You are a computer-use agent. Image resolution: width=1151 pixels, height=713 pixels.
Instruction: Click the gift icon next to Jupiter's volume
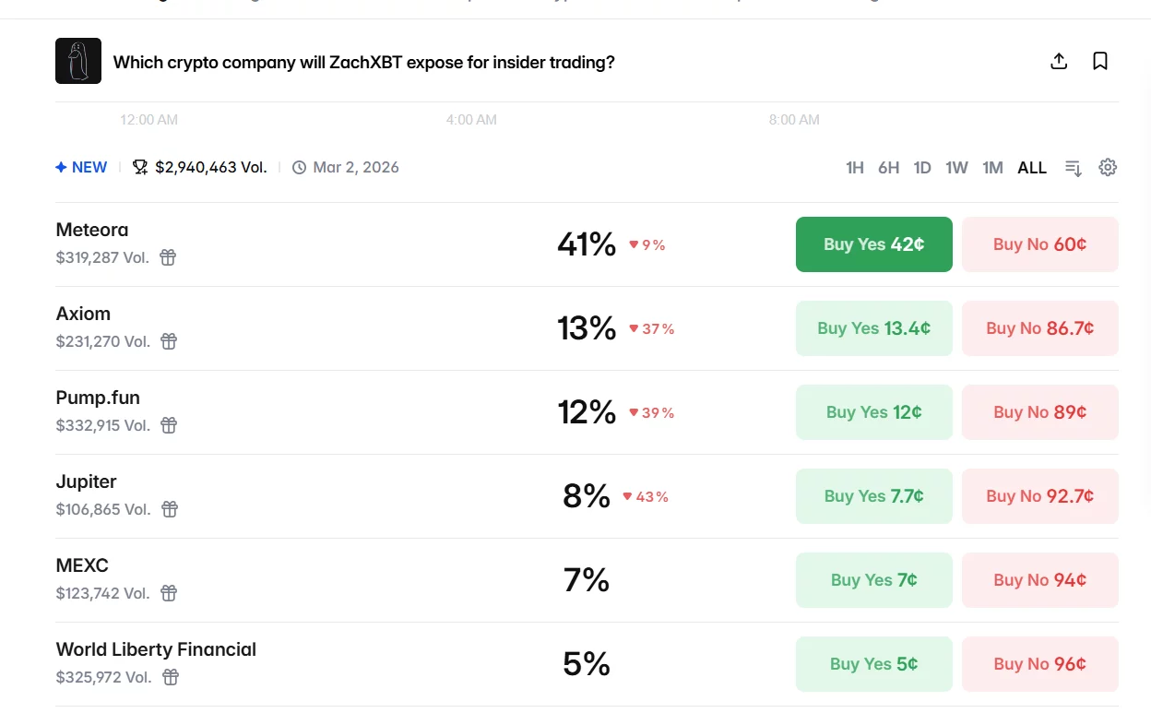click(170, 509)
